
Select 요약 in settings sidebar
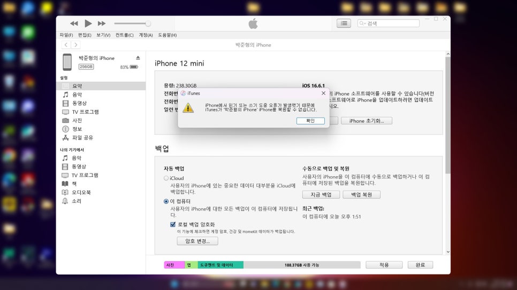coord(101,86)
